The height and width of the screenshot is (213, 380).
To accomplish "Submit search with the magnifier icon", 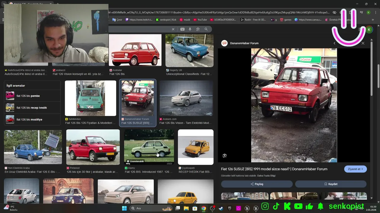I will point(206,29).
